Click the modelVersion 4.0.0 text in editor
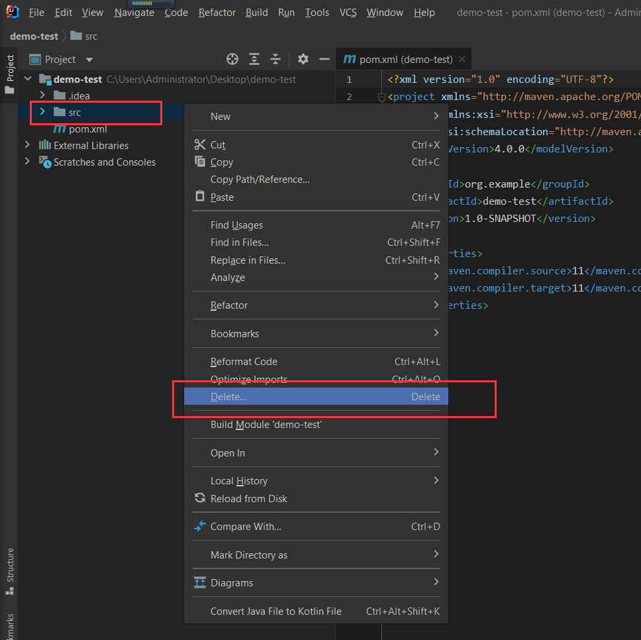The image size is (641, 640). click(509, 149)
